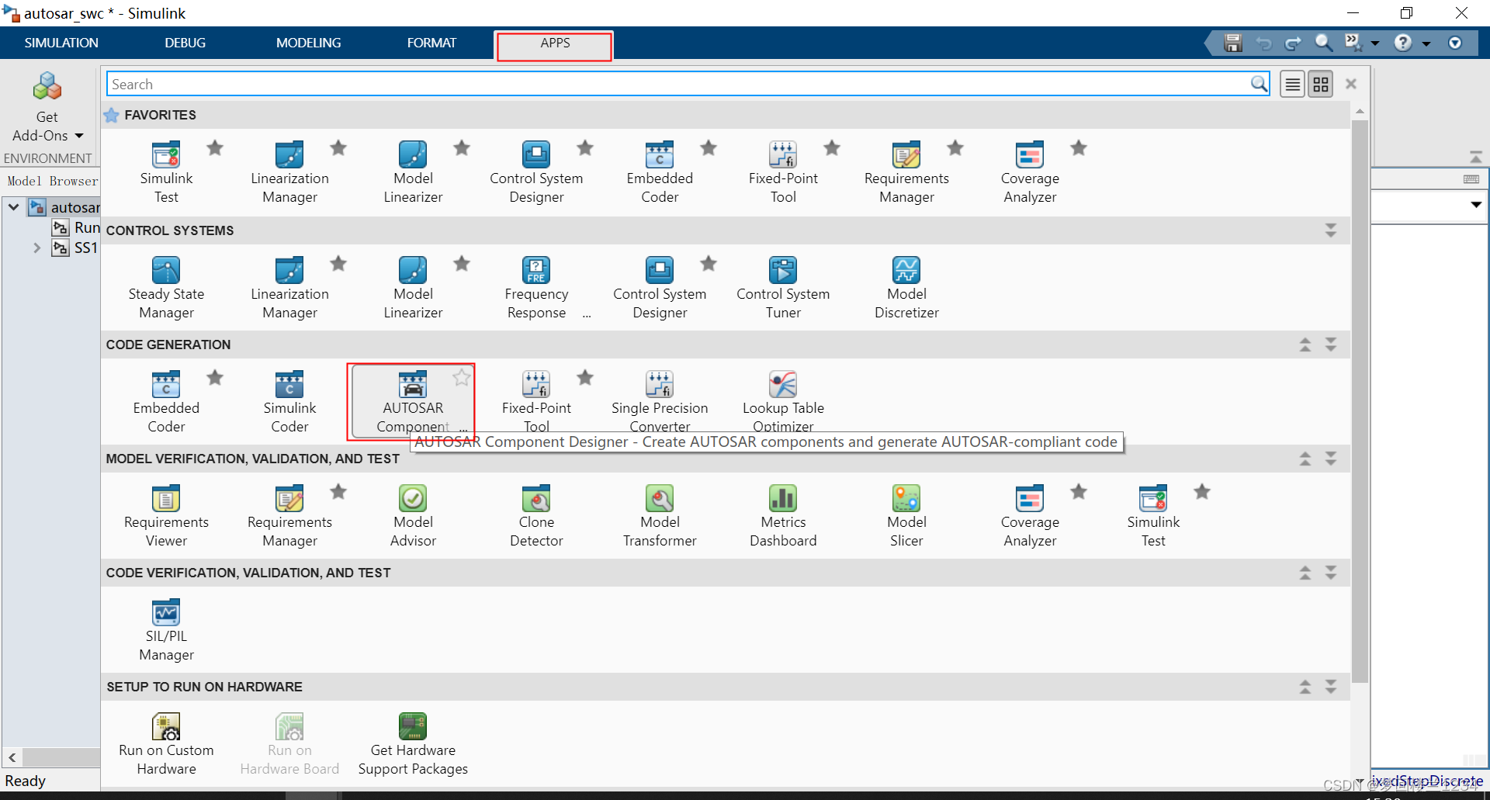Open the Model Advisor app
The width and height of the screenshot is (1490, 800).
[x=412, y=514]
